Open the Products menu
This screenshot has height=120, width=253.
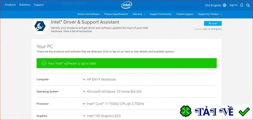click(10, 5)
